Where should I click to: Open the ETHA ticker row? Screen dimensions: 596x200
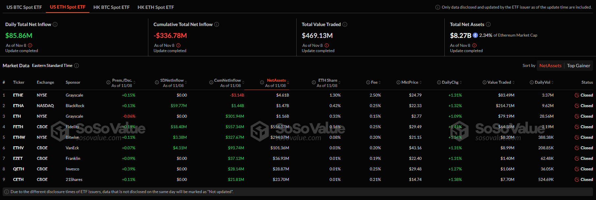coord(298,106)
